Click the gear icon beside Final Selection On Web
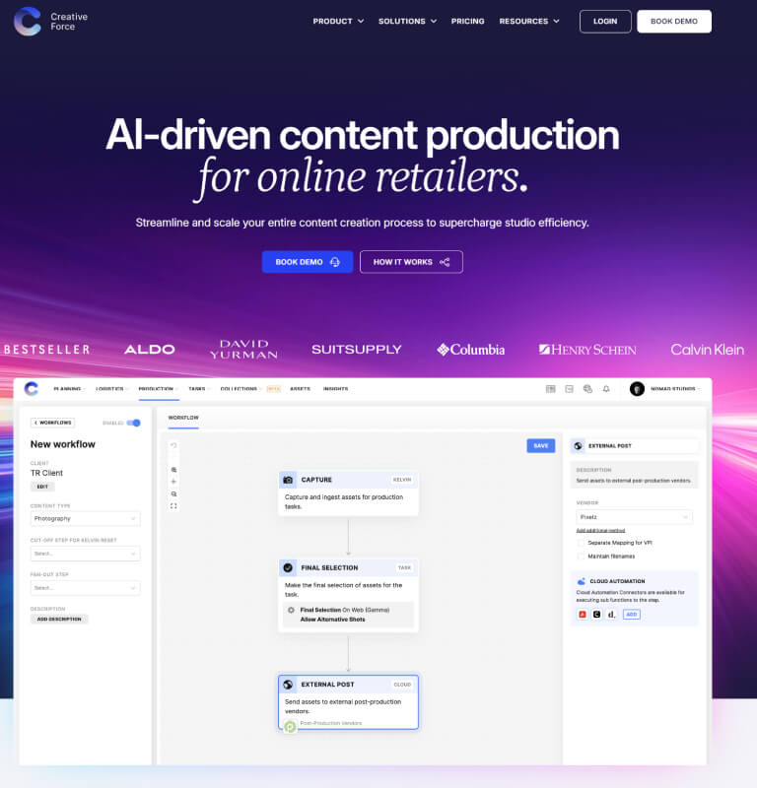 click(291, 610)
